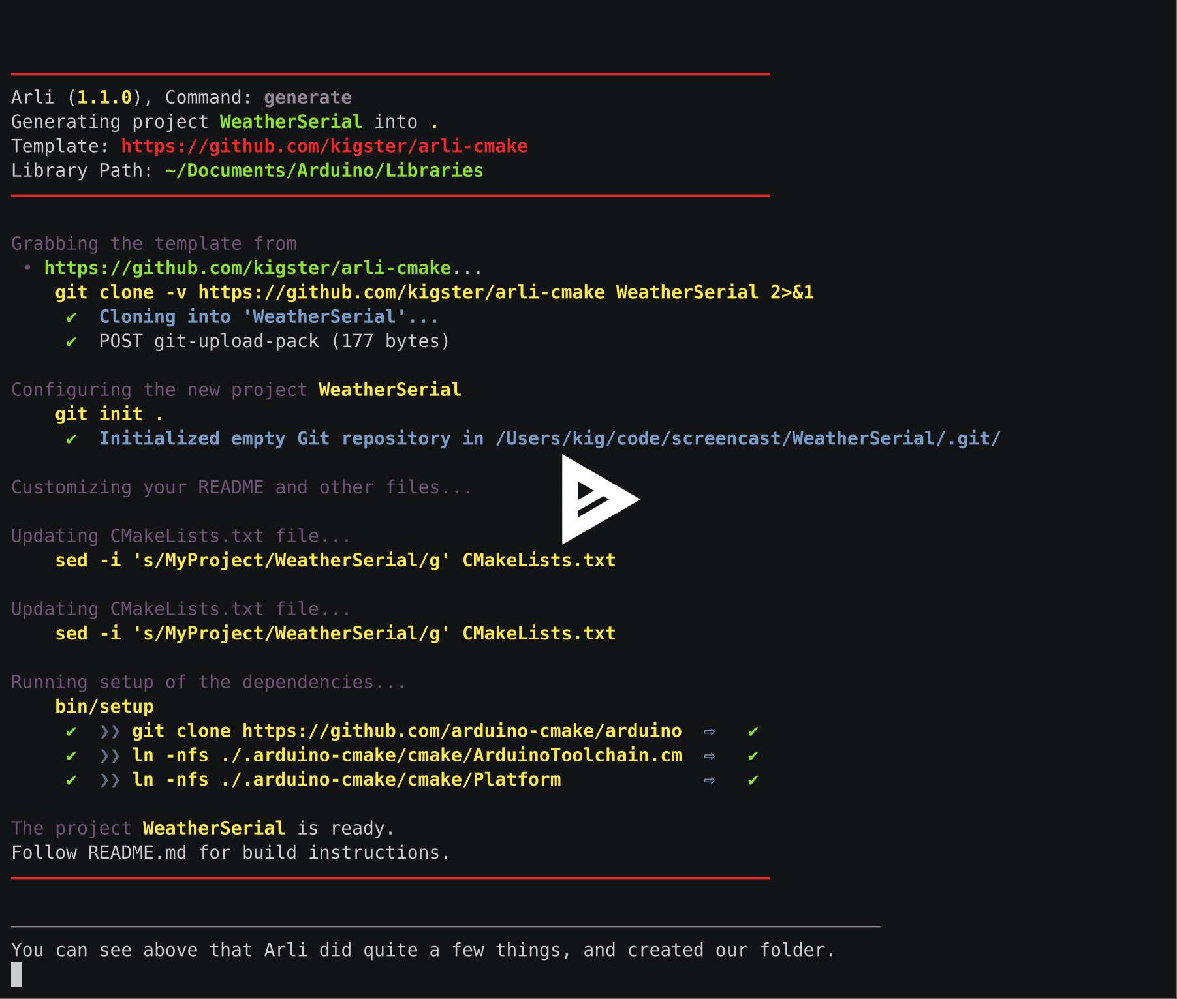The width and height of the screenshot is (1177, 999).
Task: Click the central play button to start playback
Action: coord(599,499)
